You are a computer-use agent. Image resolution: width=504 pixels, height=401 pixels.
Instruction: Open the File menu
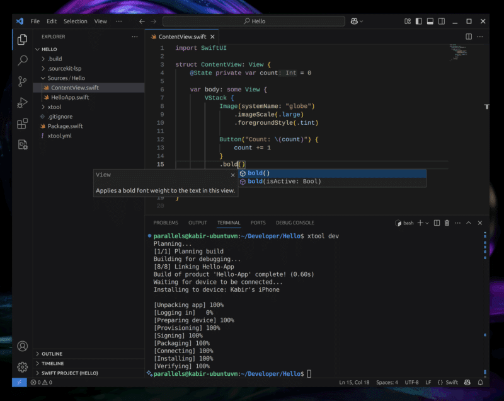(35, 21)
